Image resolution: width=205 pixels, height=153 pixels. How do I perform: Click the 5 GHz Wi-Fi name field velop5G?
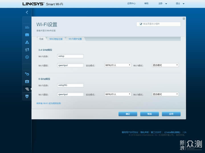point(70,85)
